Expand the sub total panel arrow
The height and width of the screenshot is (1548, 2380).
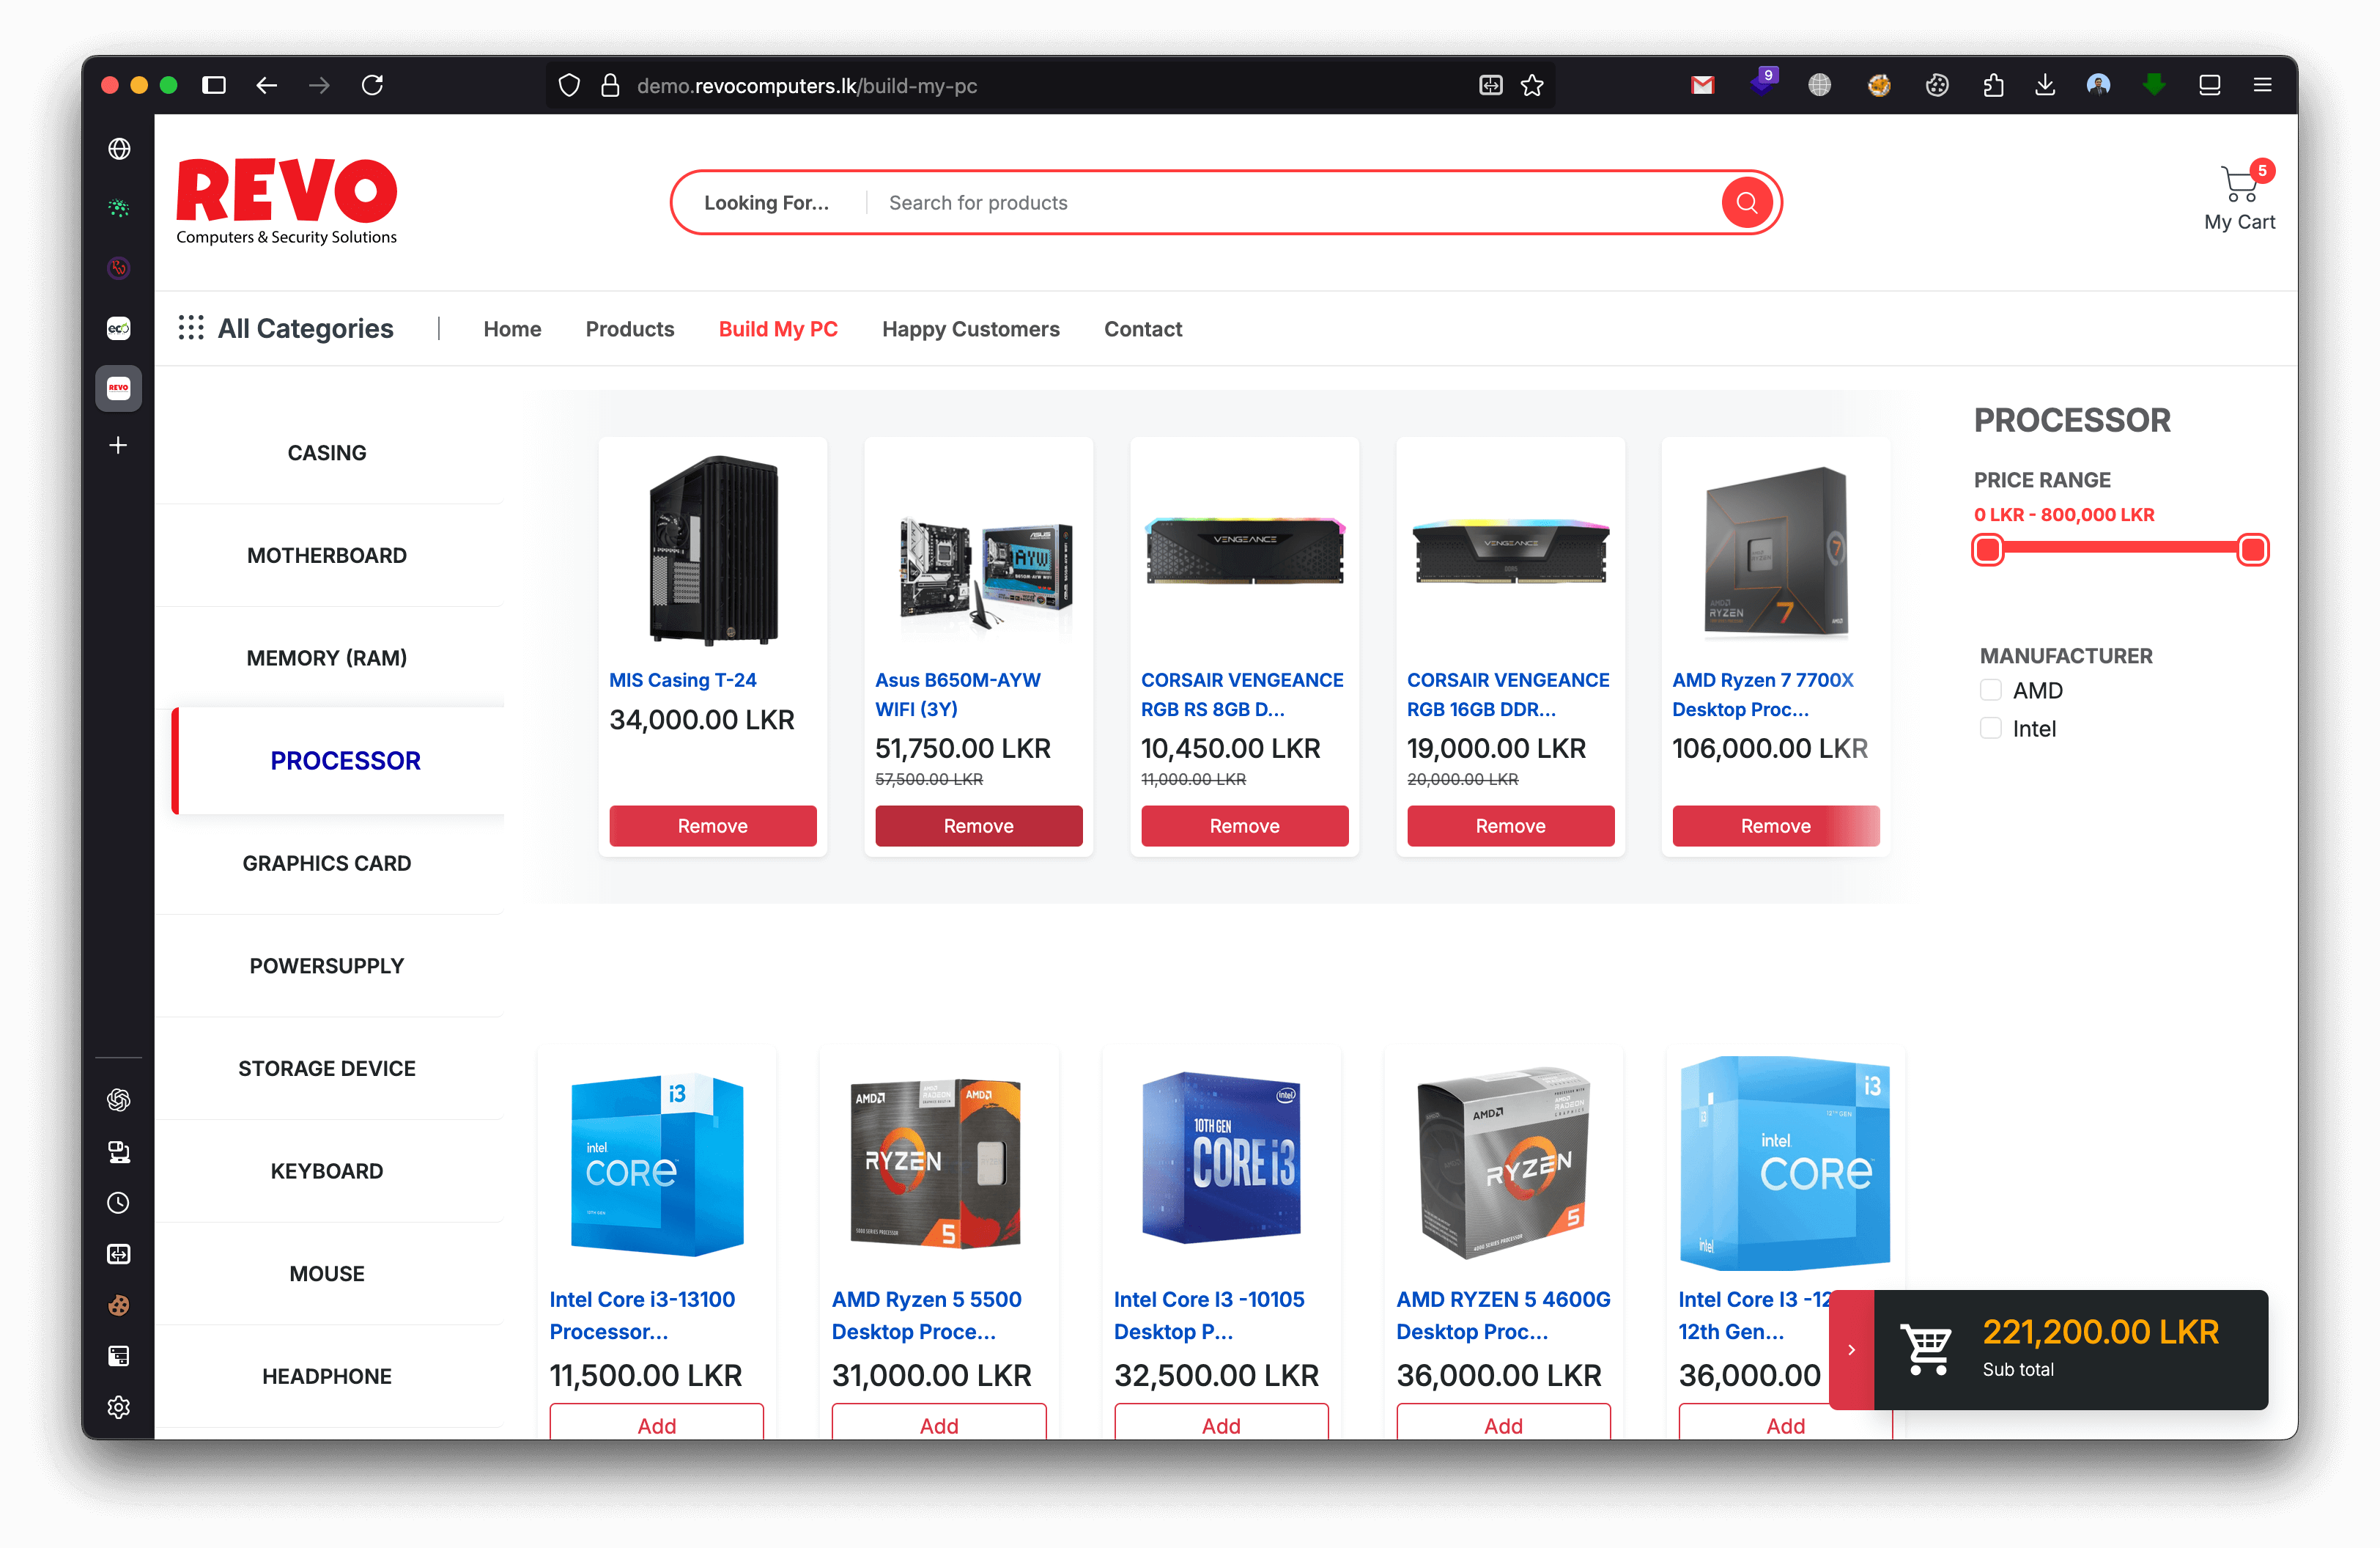pyautogui.click(x=1851, y=1350)
